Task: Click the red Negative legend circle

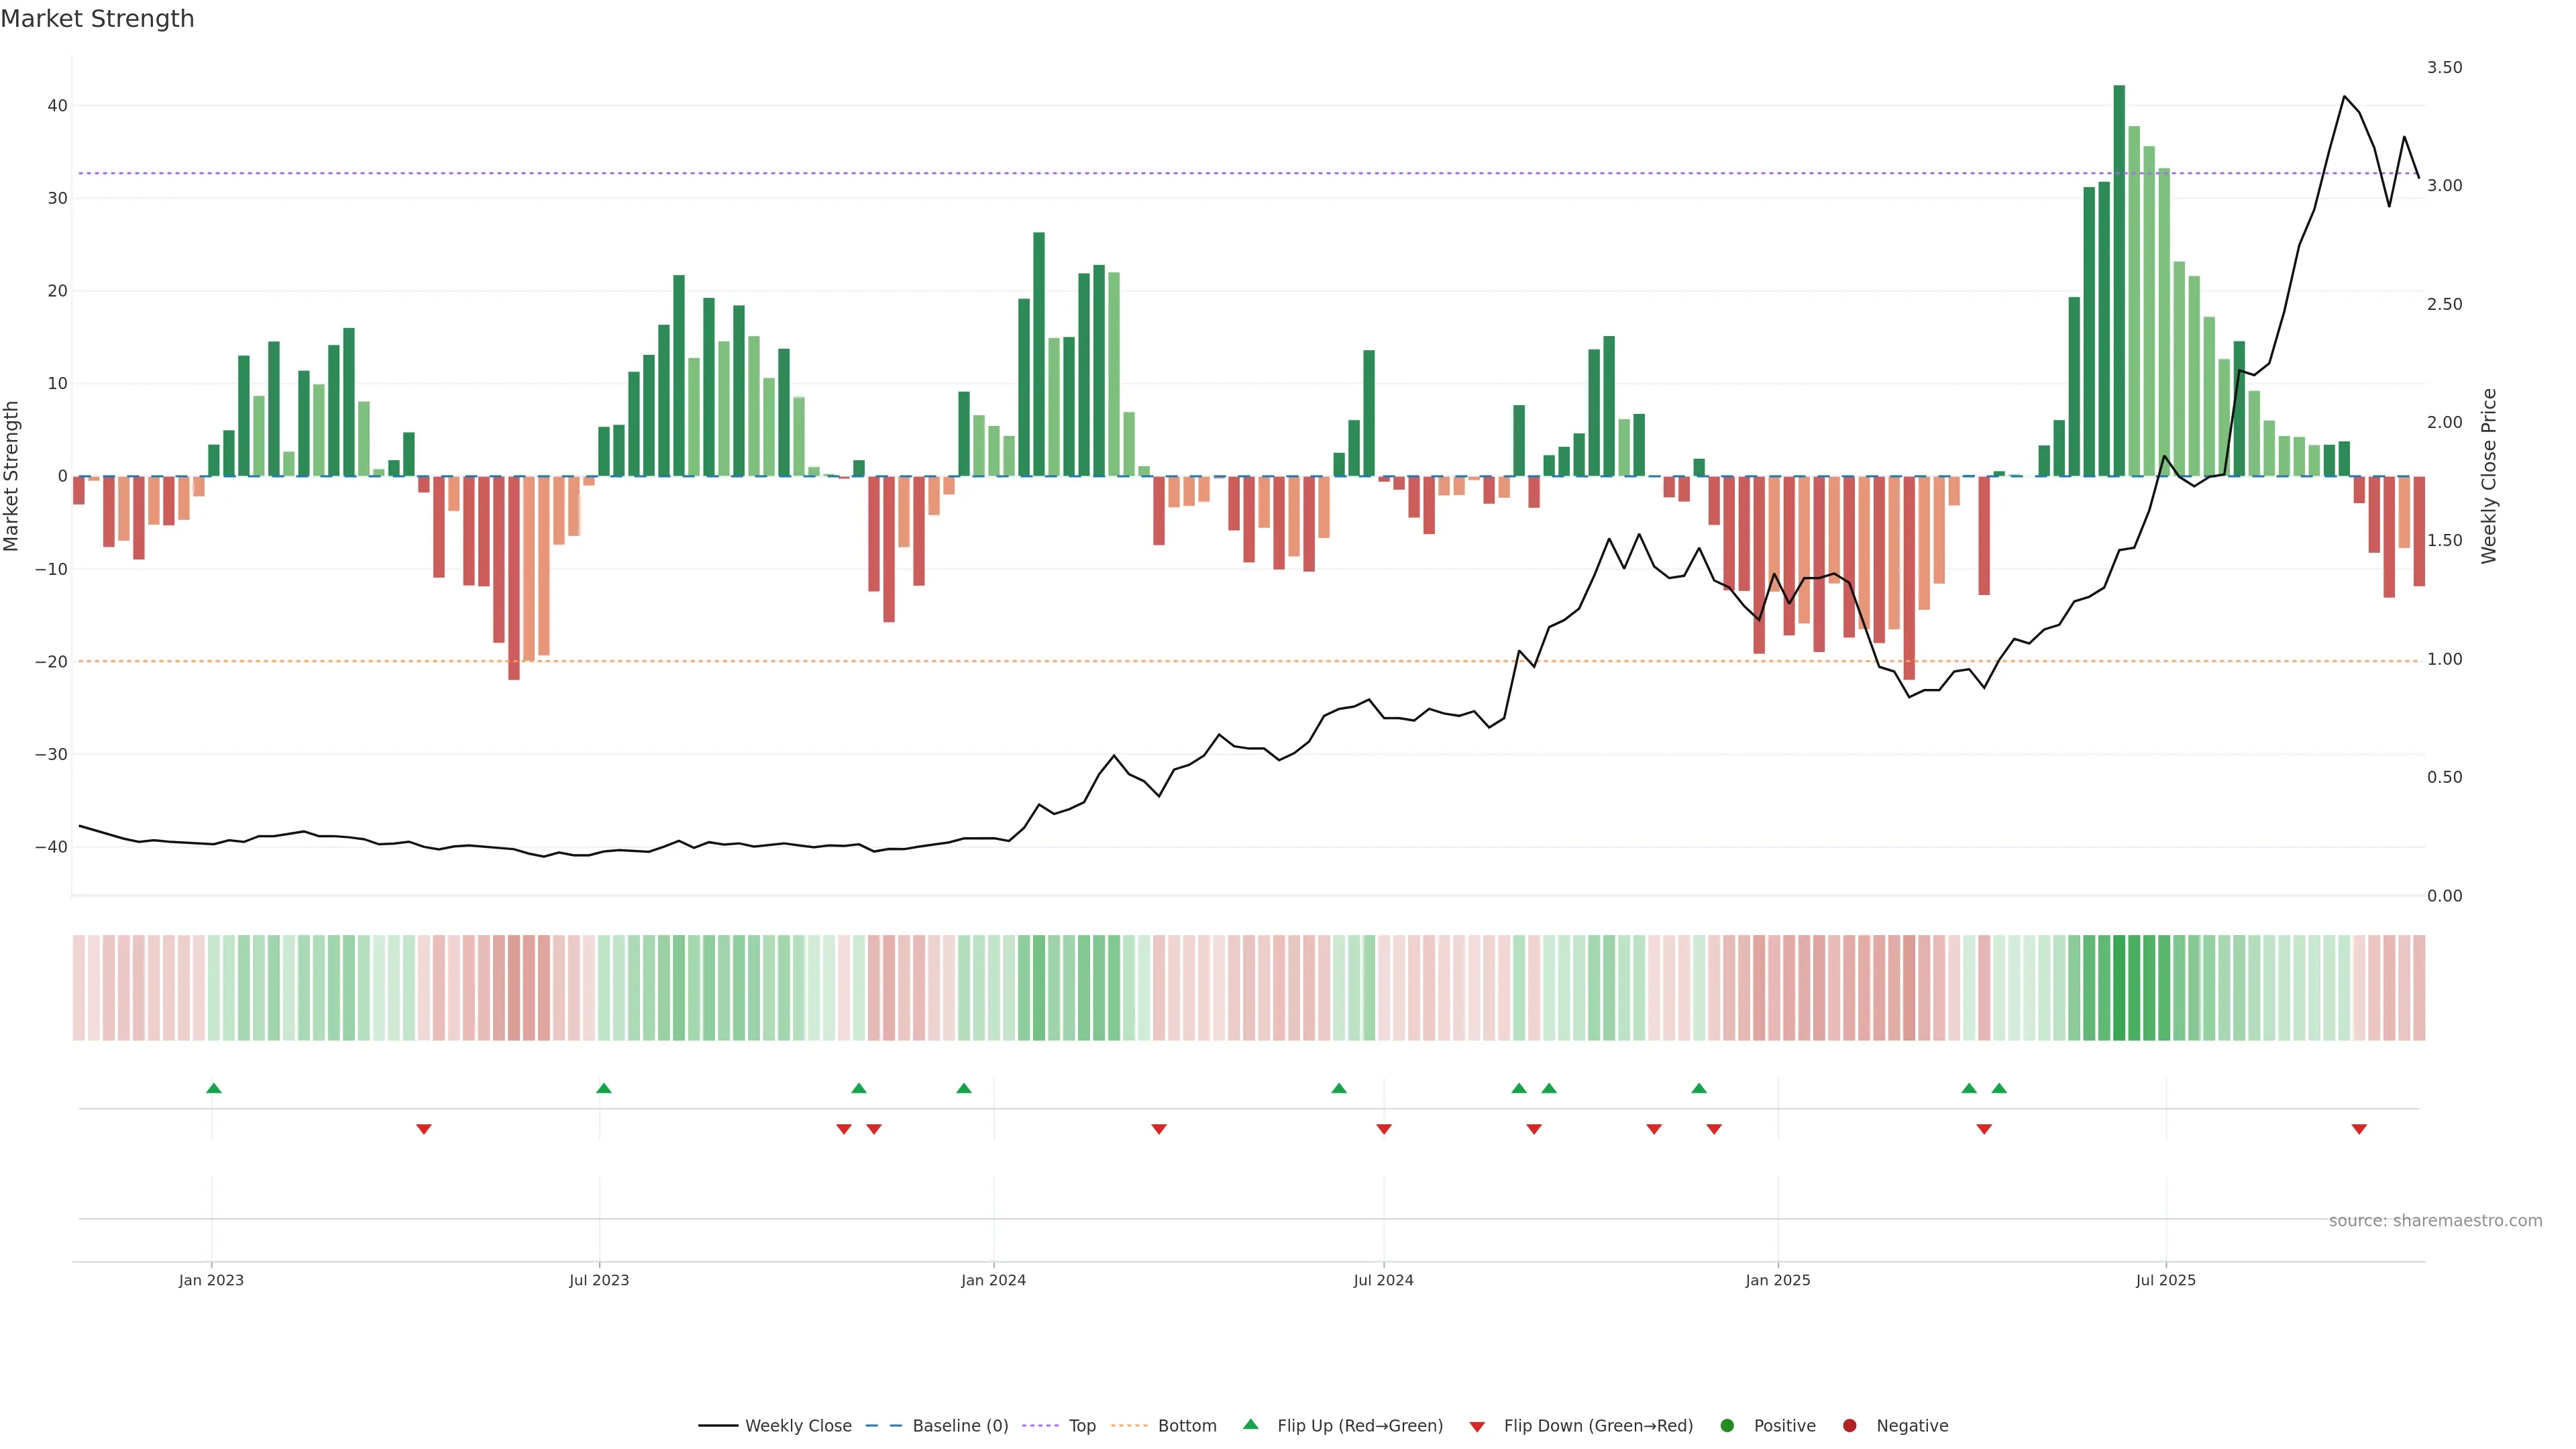Action: tap(1849, 1426)
